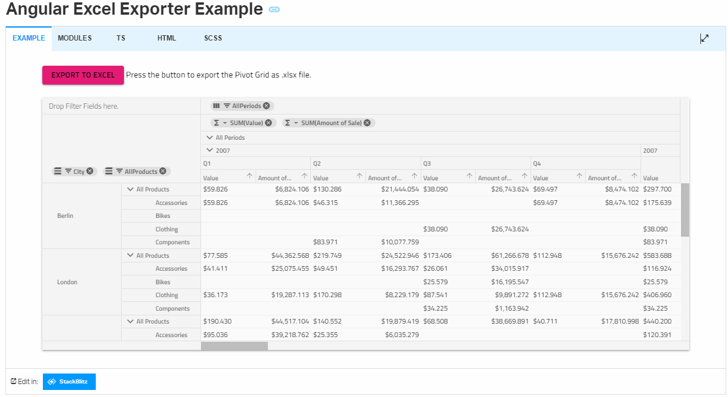The image size is (728, 397).
Task: Open the filter icon on City chip
Action: coord(68,171)
